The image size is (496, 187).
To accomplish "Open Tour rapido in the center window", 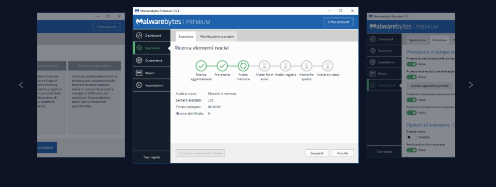I will [152, 157].
